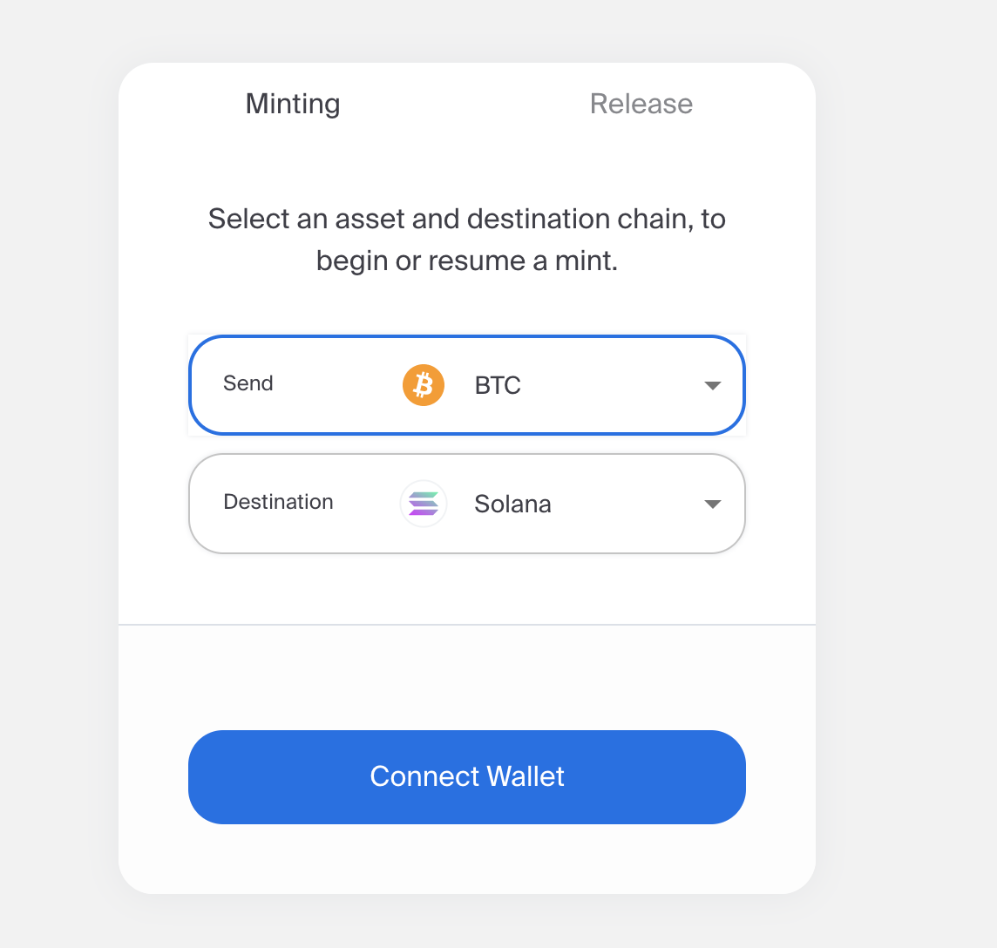Click the word "Wallet" on blue button
Screen dimensions: 997x948
tap(525, 776)
